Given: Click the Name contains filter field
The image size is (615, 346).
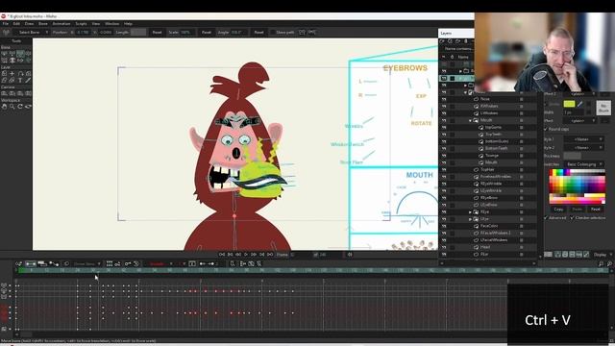Looking at the screenshot, I should click(x=458, y=49).
